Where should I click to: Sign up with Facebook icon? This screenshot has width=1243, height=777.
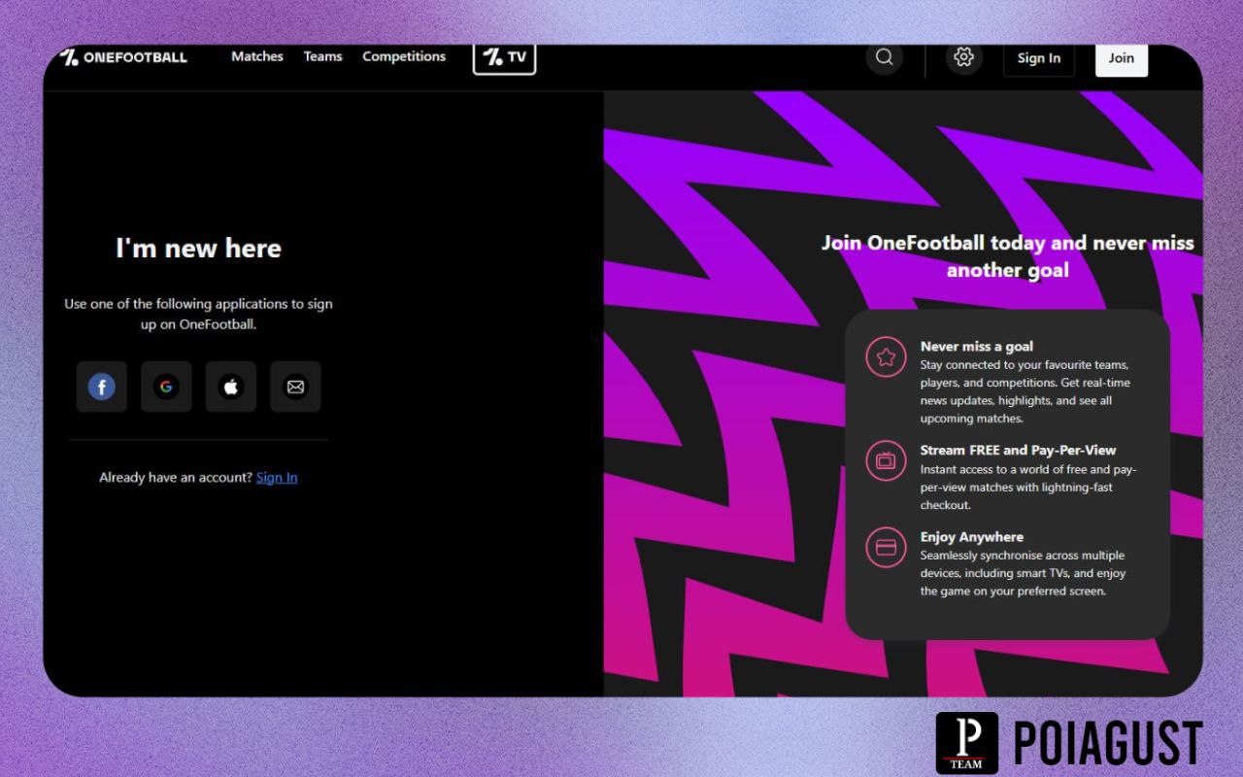pyautogui.click(x=102, y=388)
